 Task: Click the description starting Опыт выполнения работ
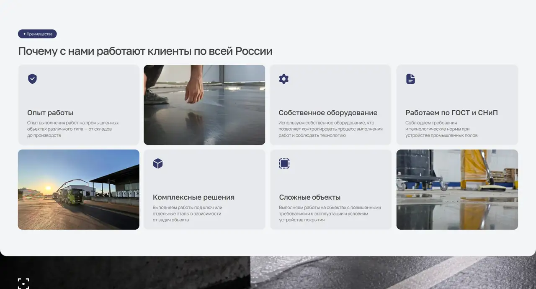point(73,129)
